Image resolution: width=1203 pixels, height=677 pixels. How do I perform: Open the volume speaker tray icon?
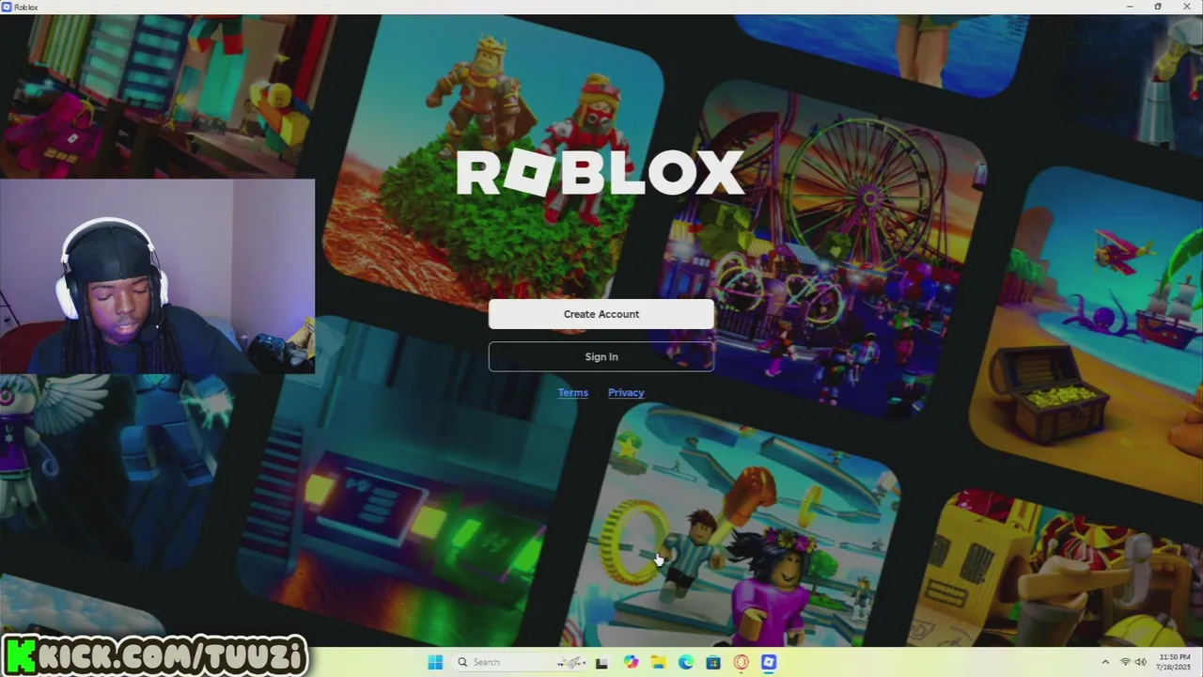point(1141,662)
